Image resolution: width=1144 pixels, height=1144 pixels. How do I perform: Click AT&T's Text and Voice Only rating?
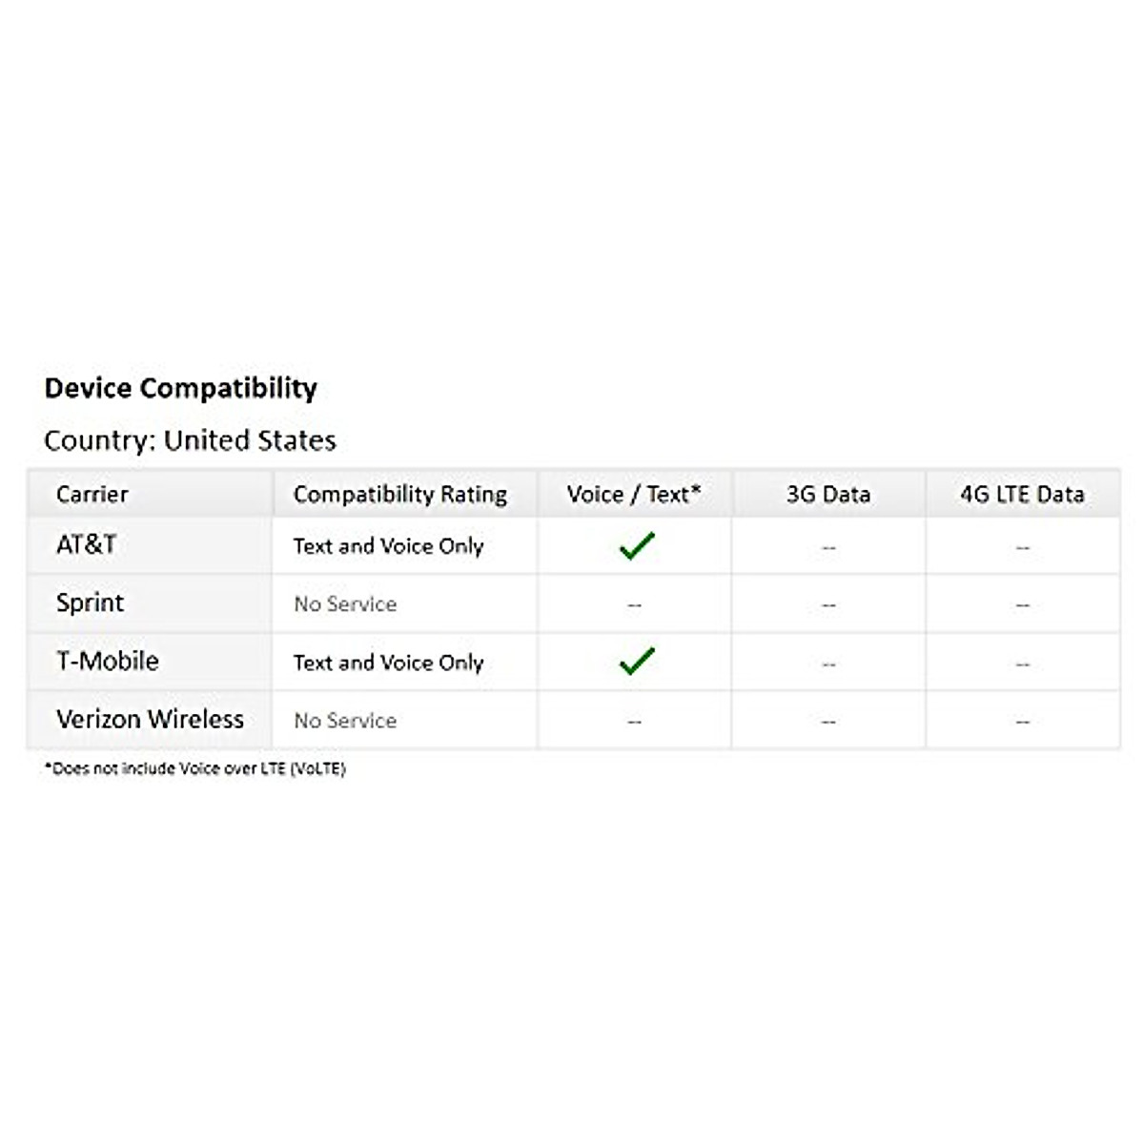click(x=388, y=546)
